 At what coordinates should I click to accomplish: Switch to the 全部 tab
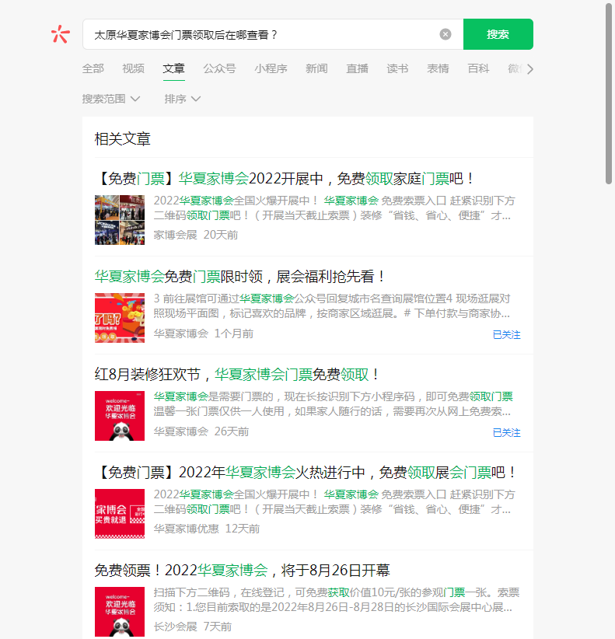point(93,68)
